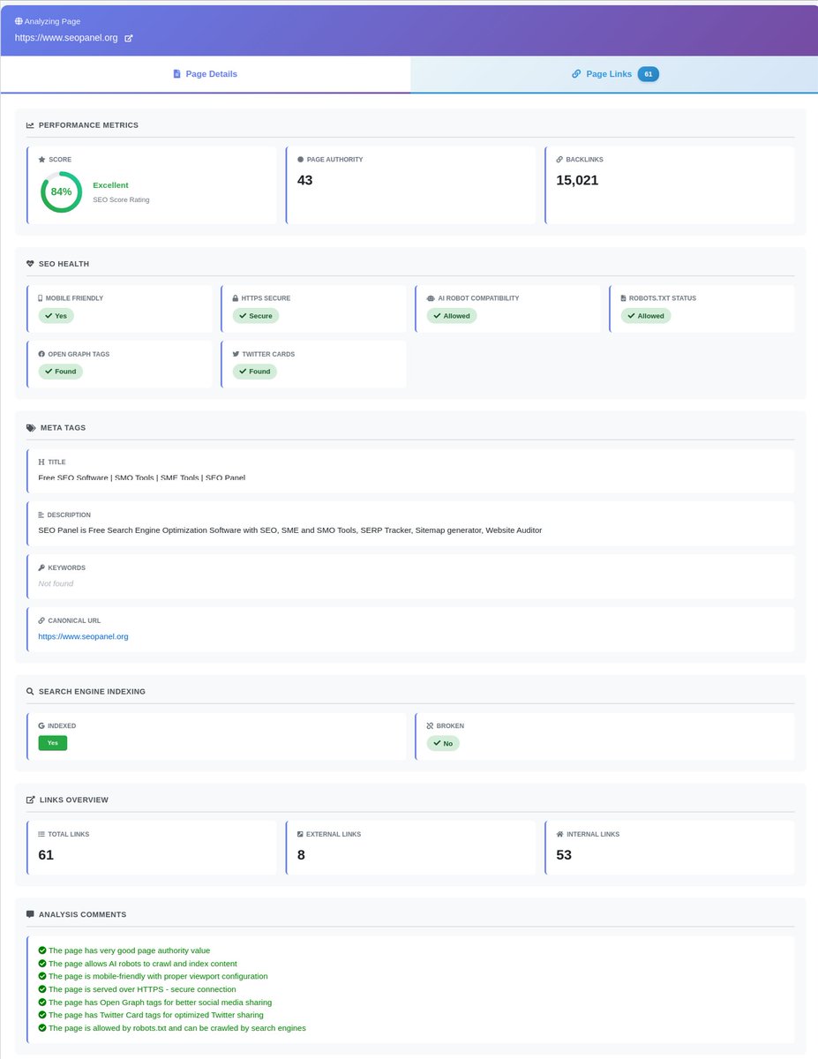
Task: Click the link icon beside Canonical URL
Action: point(41,620)
